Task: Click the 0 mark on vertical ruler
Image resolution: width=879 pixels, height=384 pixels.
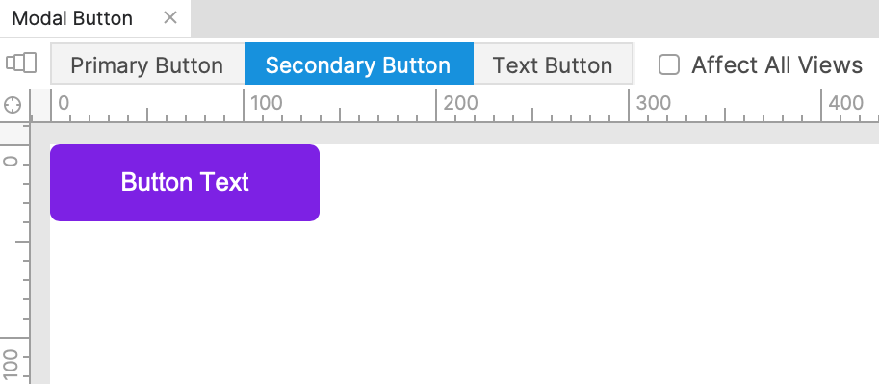Action: coord(11,162)
